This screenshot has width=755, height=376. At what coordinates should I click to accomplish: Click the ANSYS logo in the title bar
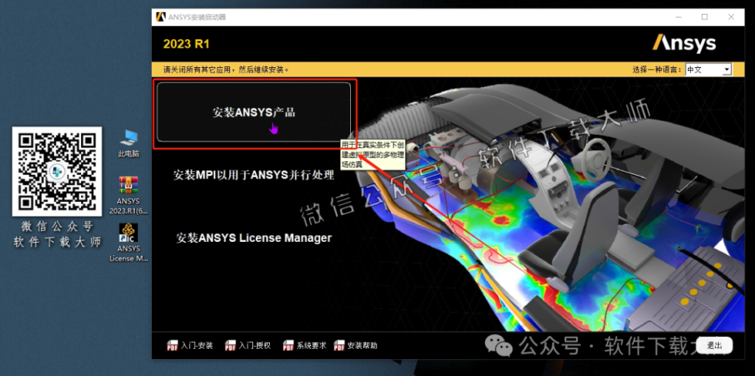click(x=161, y=17)
